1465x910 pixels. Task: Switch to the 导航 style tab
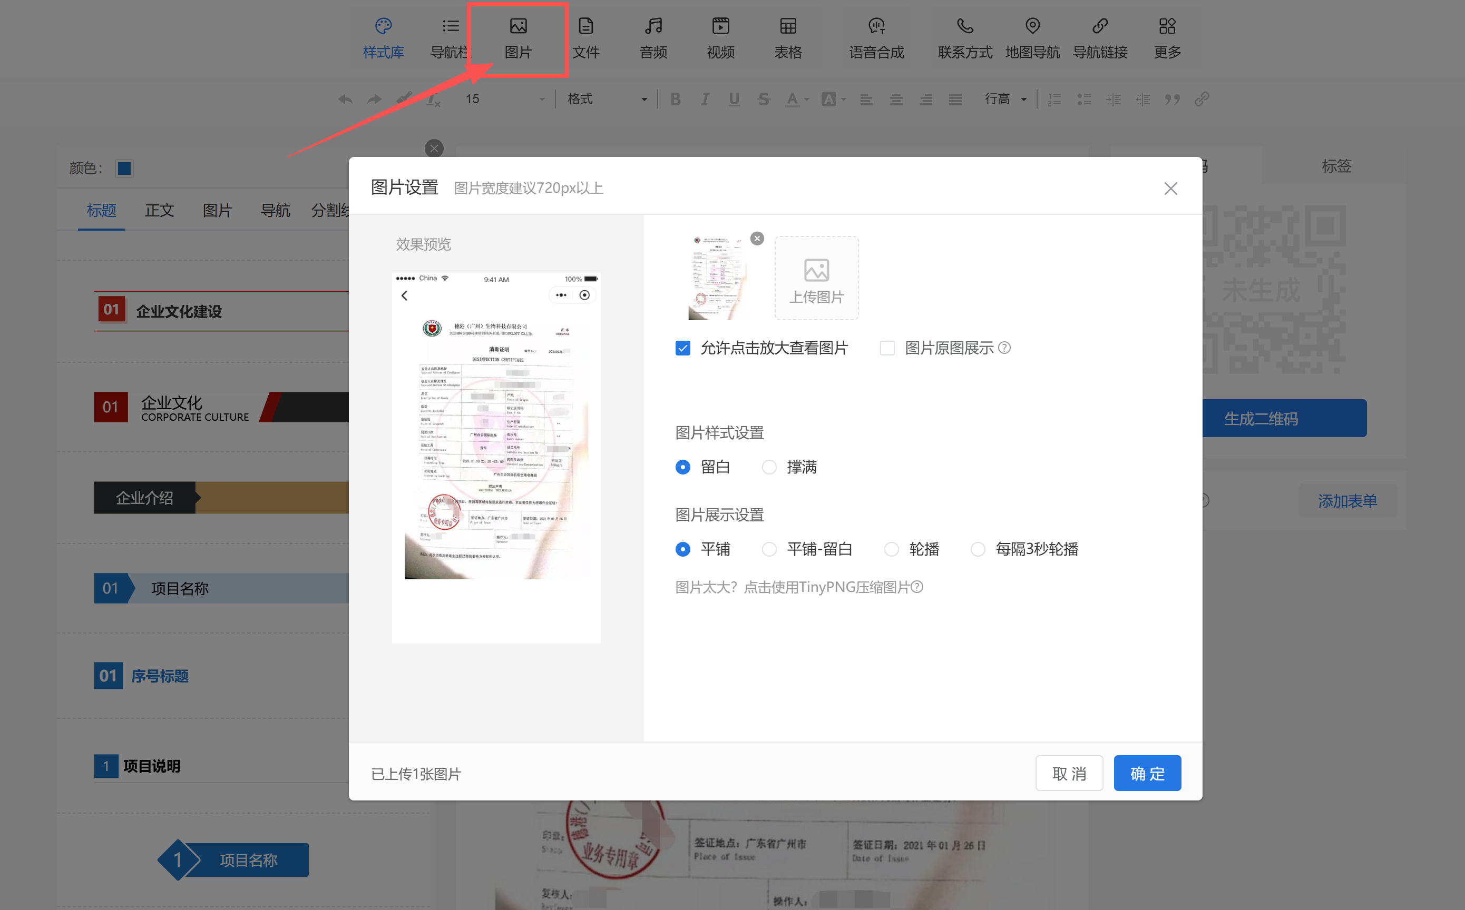click(275, 210)
